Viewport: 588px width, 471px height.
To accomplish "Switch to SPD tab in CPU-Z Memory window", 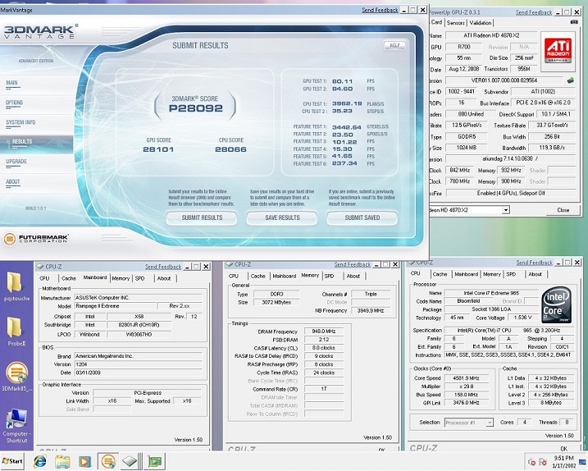I will [x=329, y=276].
